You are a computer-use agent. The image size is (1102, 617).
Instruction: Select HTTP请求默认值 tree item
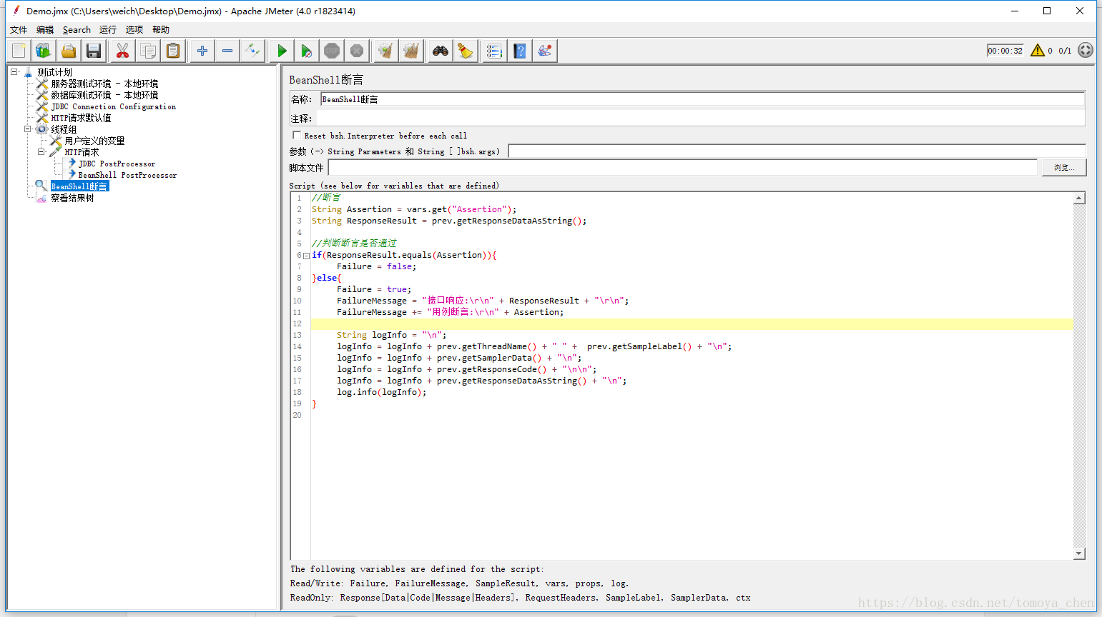pyautogui.click(x=81, y=118)
